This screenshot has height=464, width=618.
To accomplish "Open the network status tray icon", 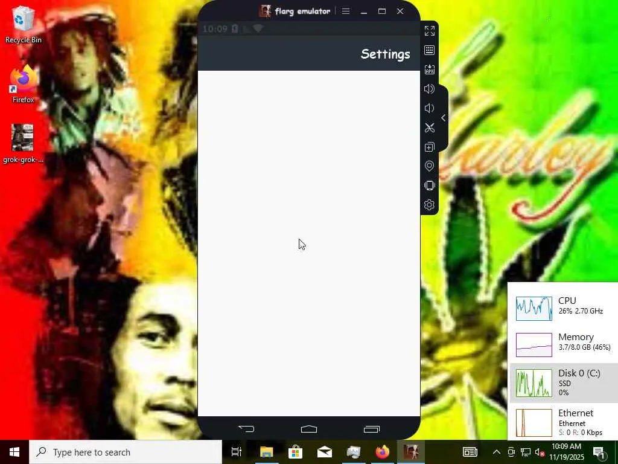I will point(526,452).
